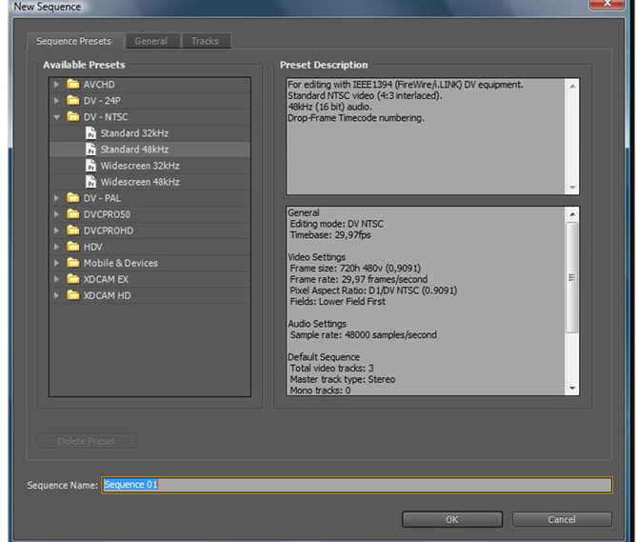The image size is (637, 542).
Task: Switch to the General tab
Action: tap(150, 41)
